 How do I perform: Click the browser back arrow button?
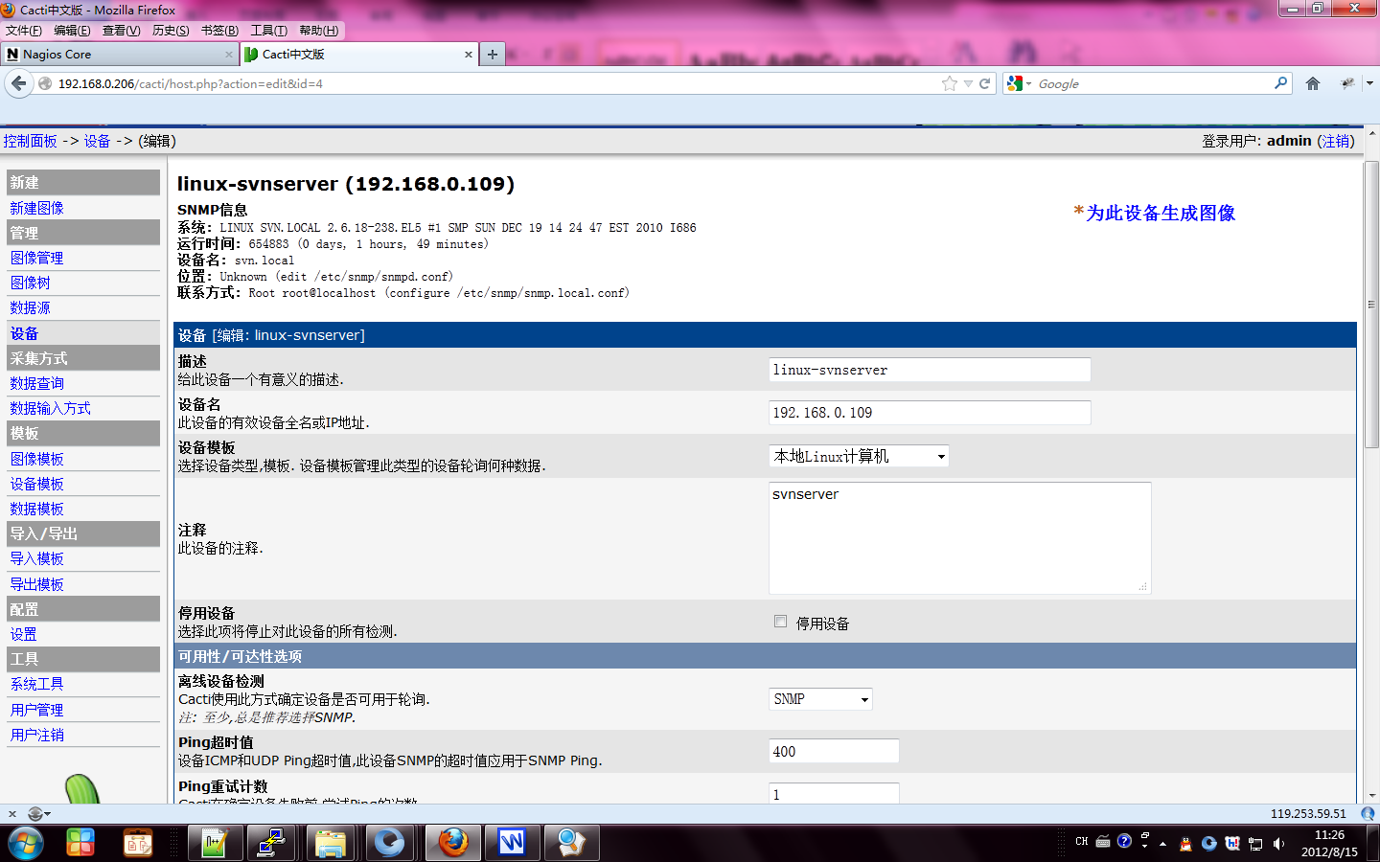[x=18, y=84]
